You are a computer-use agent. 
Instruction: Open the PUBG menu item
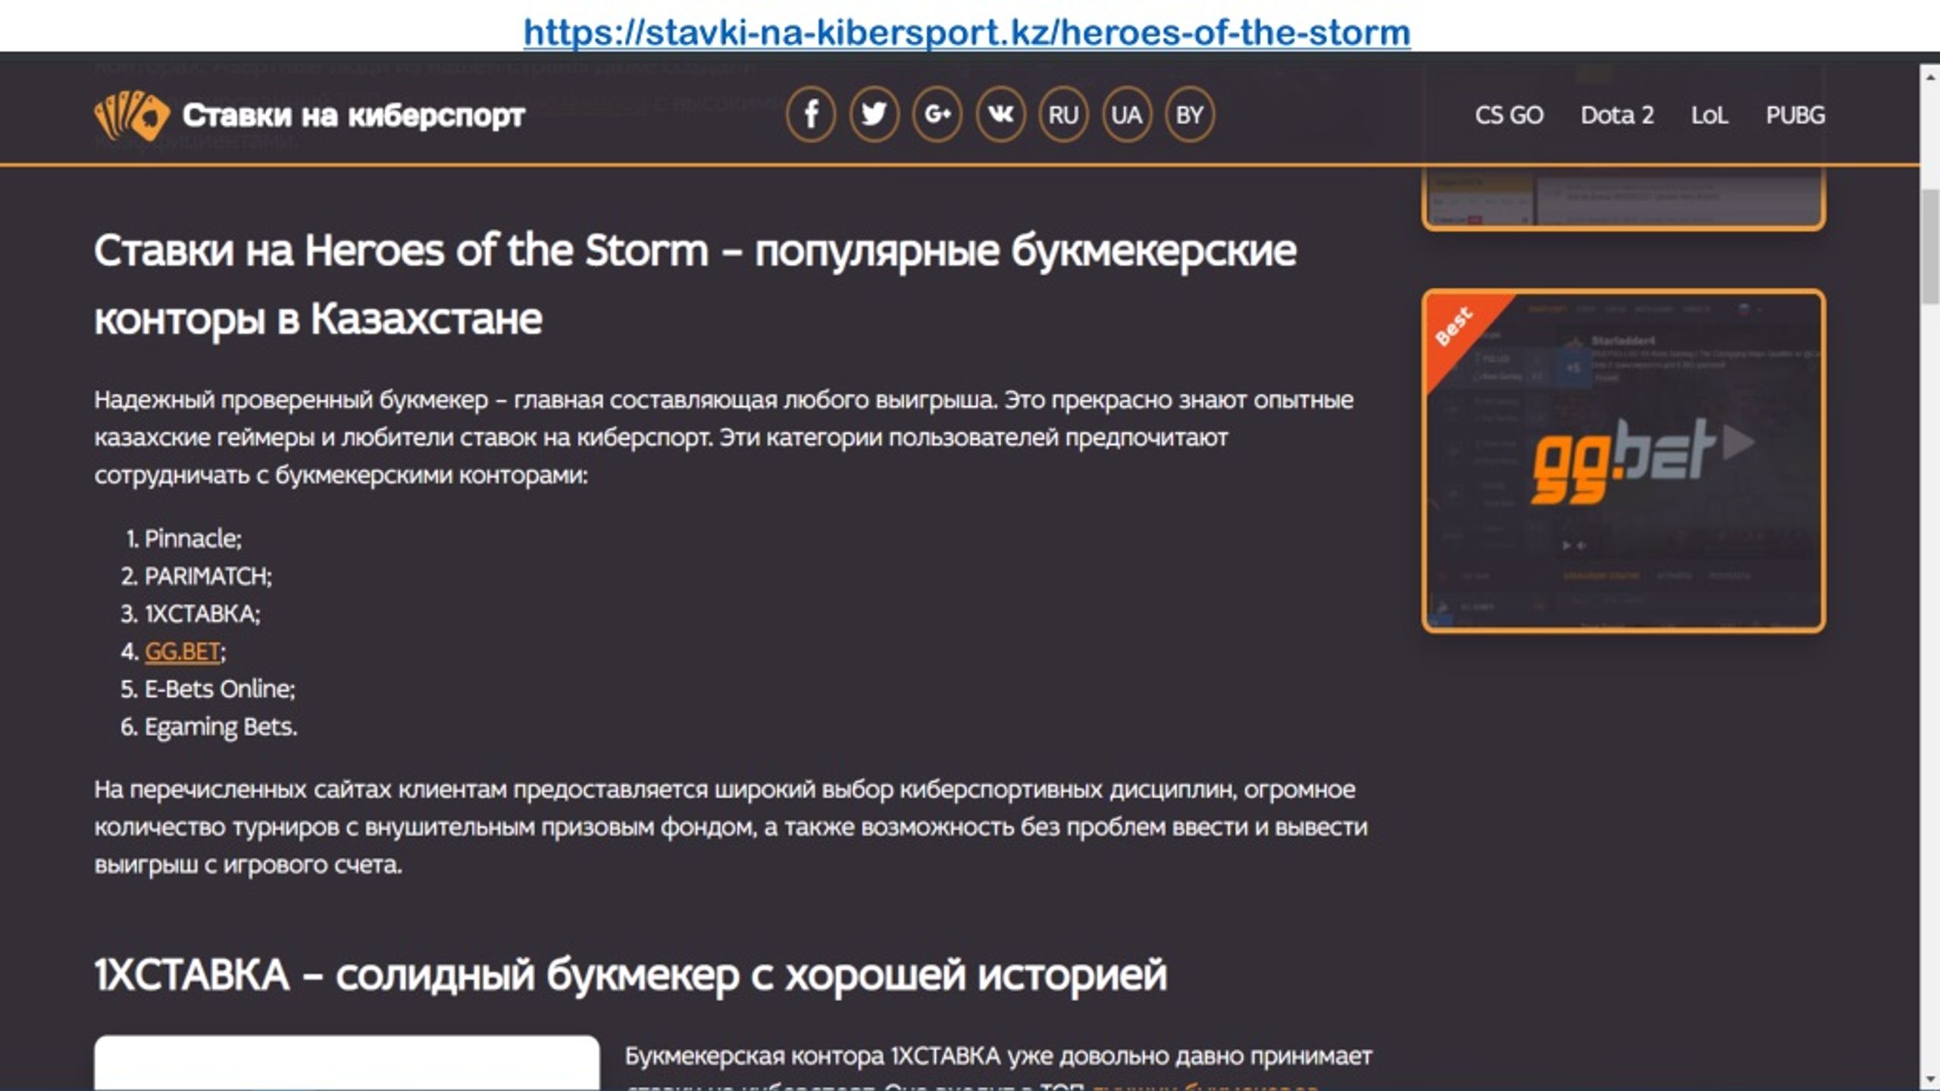1795,115
